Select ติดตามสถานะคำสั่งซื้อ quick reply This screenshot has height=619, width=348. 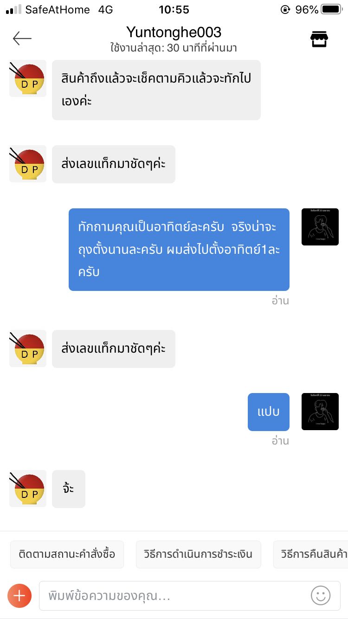(x=67, y=554)
